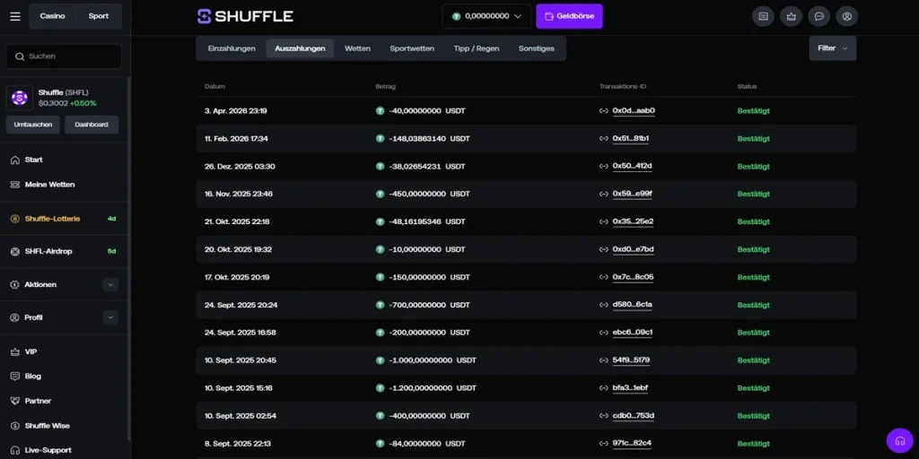Open transaction 0x35...25e2 link

pyautogui.click(x=633, y=222)
